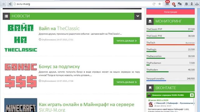Open 'Комплекс серверов SV.RU-M.ORG' group link

point(168,95)
